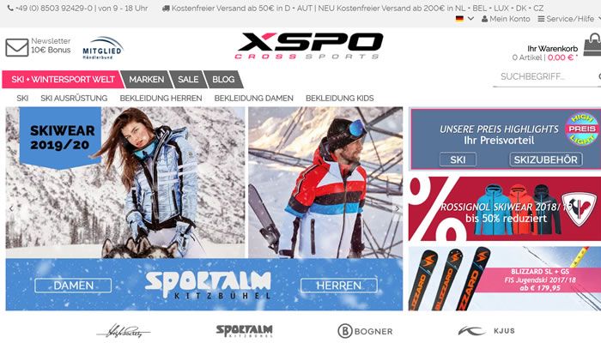The width and height of the screenshot is (601, 343).
Task: Open Rossignol Skiwear 50% reduziert banner
Action: 505,208
